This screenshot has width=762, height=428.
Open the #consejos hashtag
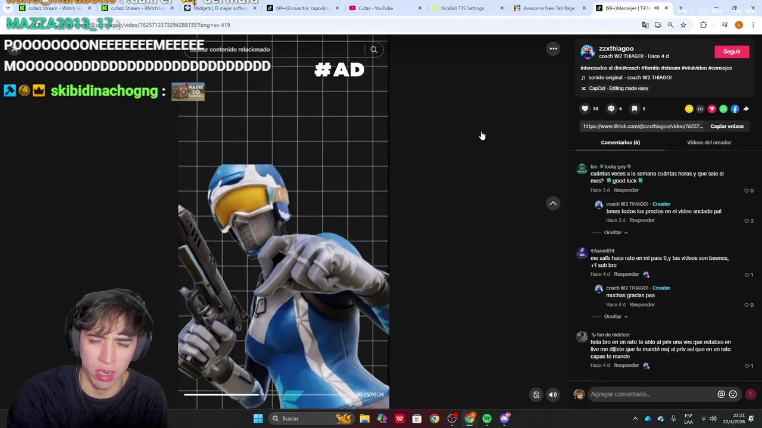click(x=720, y=68)
